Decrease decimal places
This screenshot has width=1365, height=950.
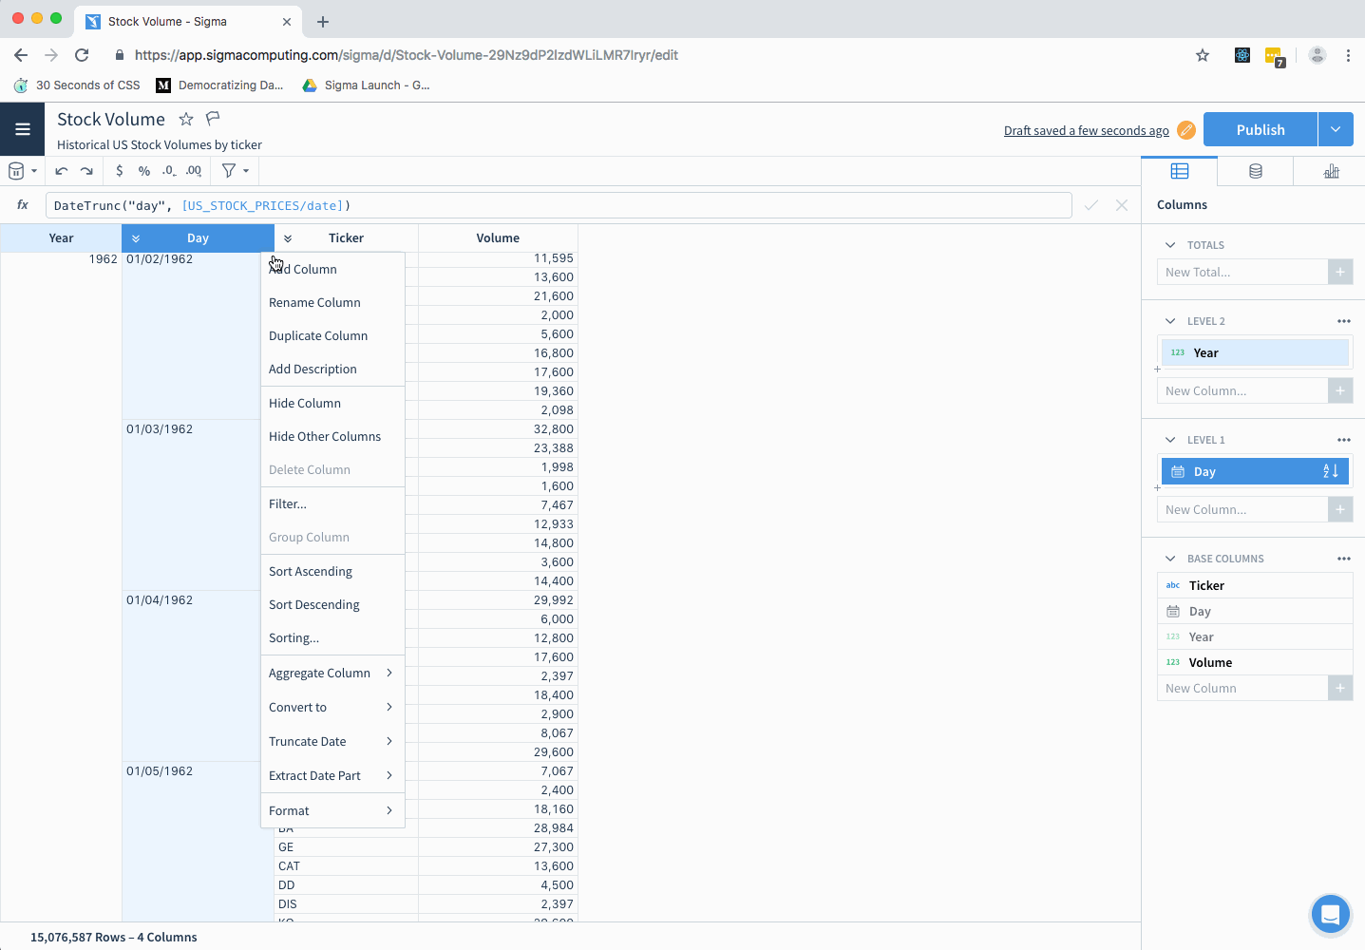(169, 171)
